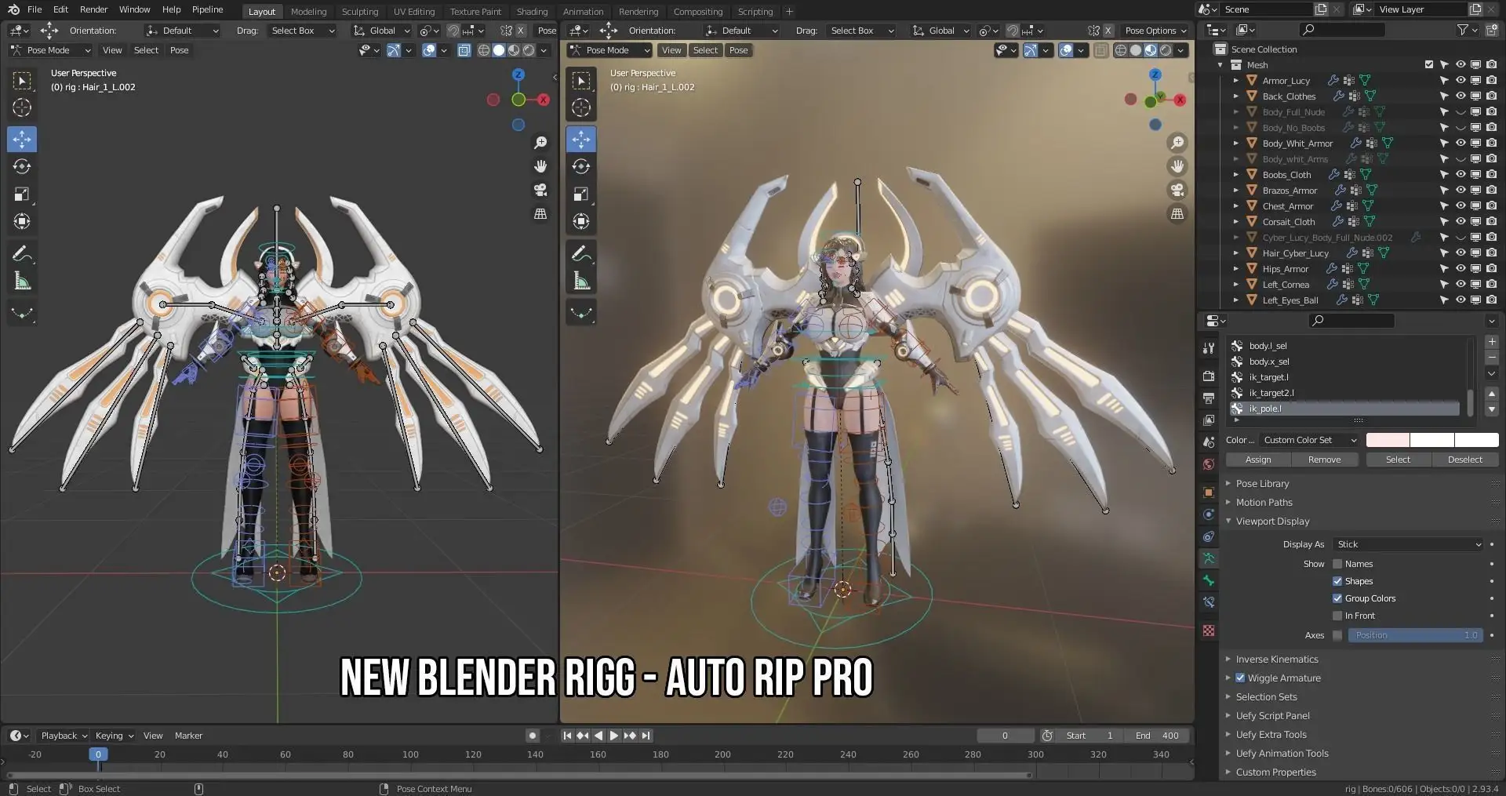1506x796 pixels.
Task: Expand the Inverse Kinematics panel
Action: (1276, 660)
